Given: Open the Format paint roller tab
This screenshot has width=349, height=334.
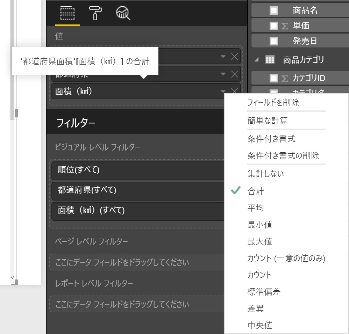Looking at the screenshot, I should pos(95,13).
